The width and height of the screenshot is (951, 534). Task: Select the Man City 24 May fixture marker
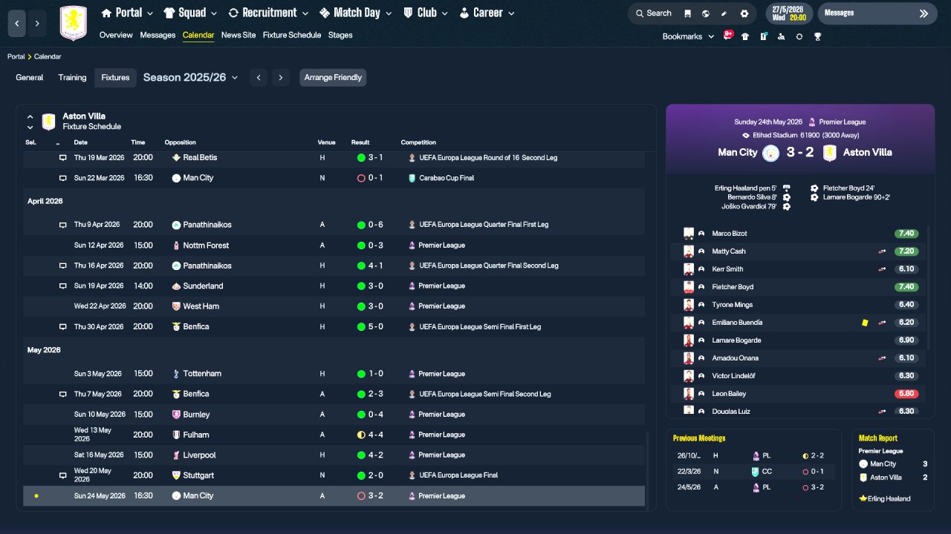point(36,495)
